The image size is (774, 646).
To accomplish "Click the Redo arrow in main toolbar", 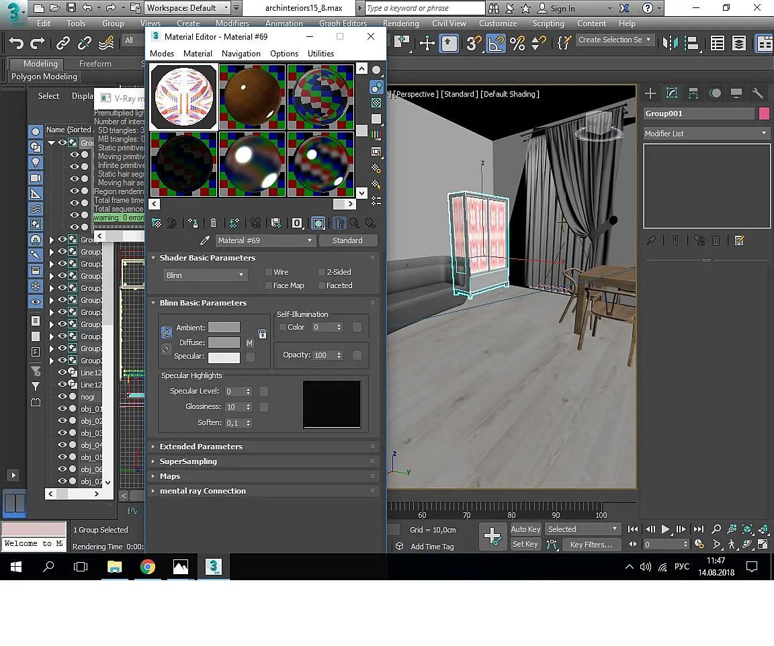I will pyautogui.click(x=38, y=44).
